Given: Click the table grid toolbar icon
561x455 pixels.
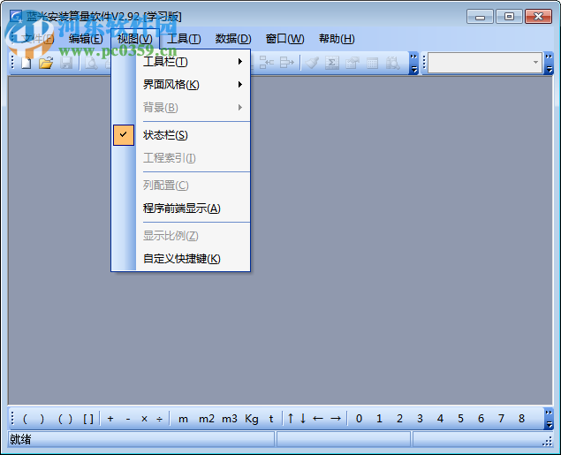Looking at the screenshot, I should (x=373, y=64).
